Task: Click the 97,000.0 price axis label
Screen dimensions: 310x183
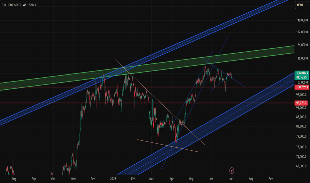Action: [x=302, y=95]
